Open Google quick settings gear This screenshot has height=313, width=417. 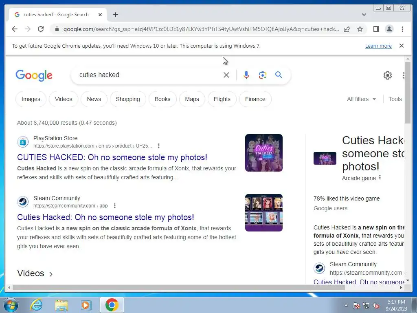click(388, 75)
